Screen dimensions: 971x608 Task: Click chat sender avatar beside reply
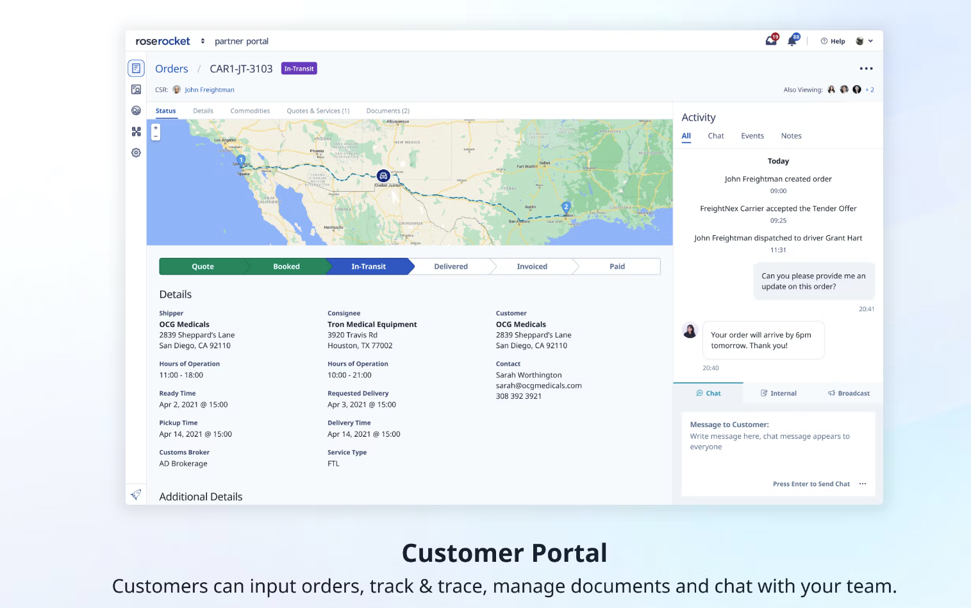click(690, 330)
